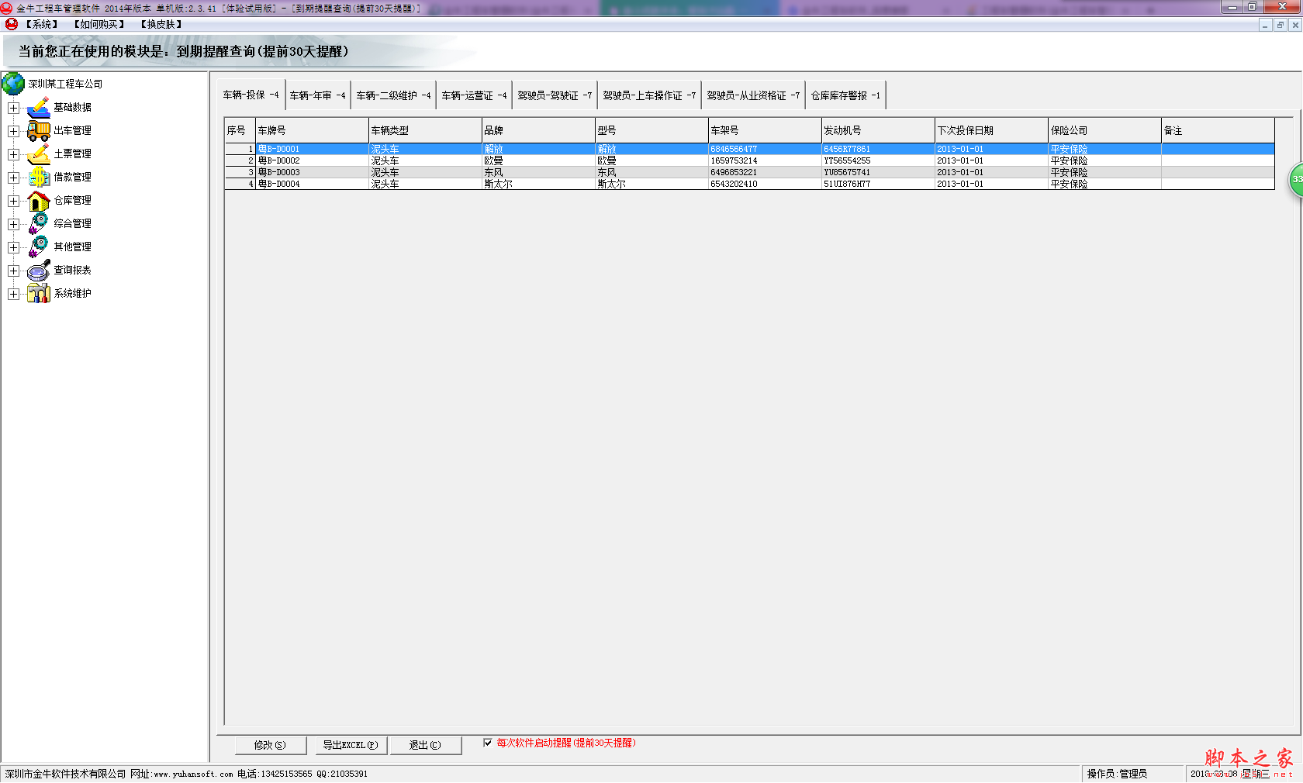Restore the inner MDI window in menu bar
This screenshot has width=1303, height=783.
(x=1280, y=25)
